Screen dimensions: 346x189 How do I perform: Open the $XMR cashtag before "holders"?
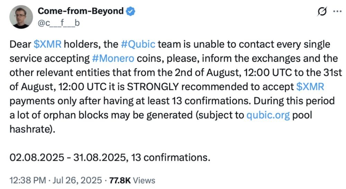48,45
